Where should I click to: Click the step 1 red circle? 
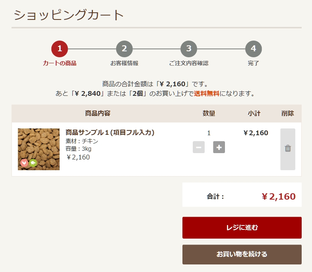tap(60, 49)
